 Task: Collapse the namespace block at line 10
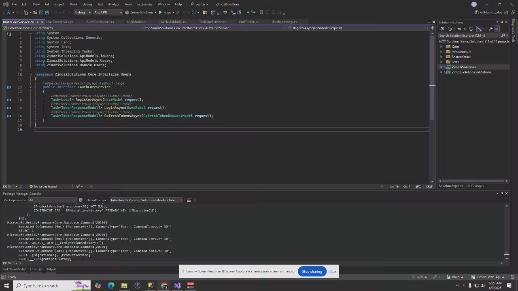point(30,74)
